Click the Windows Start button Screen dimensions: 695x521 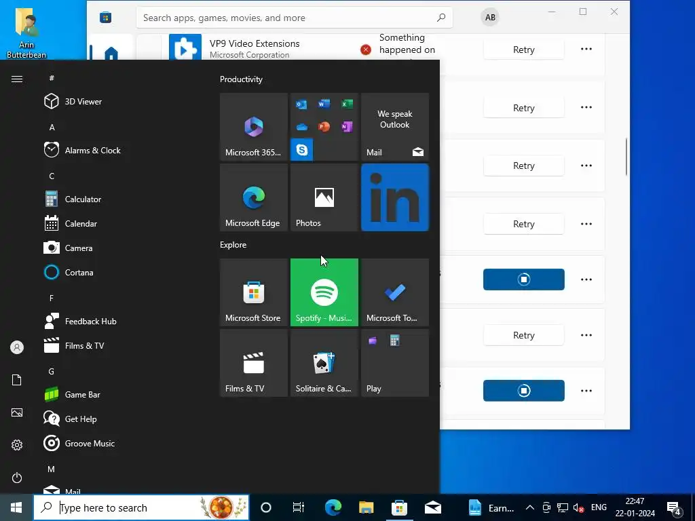16,507
